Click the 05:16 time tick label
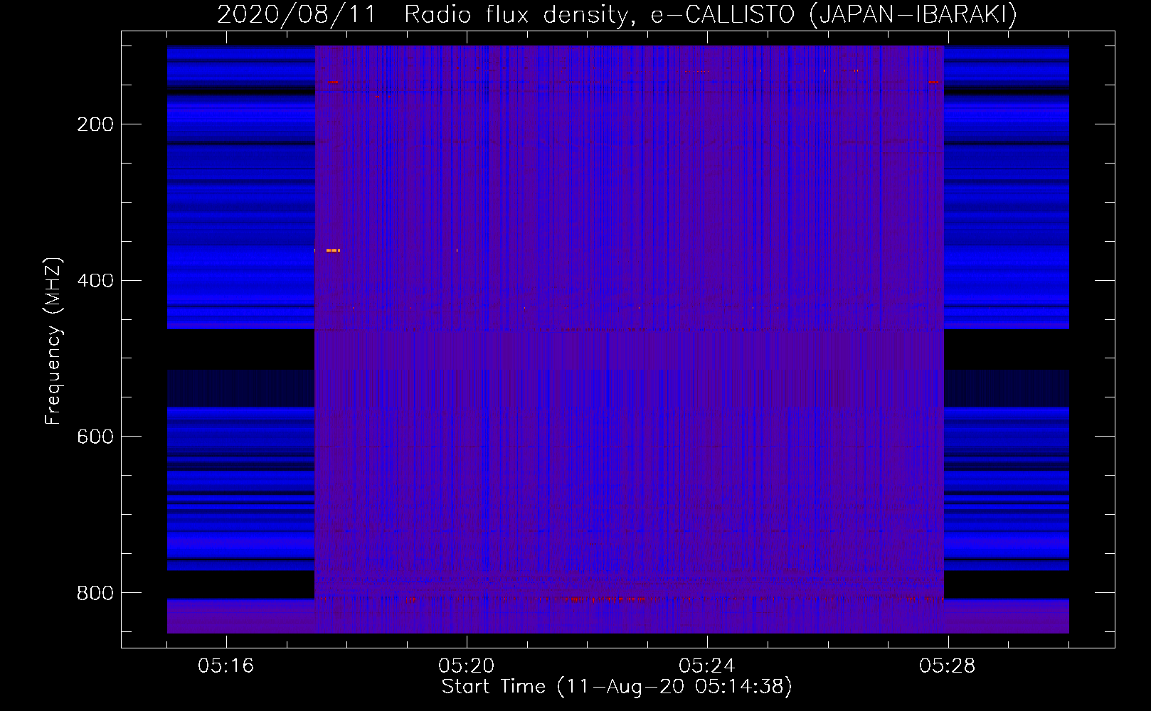The height and width of the screenshot is (711, 1151). pos(226,665)
